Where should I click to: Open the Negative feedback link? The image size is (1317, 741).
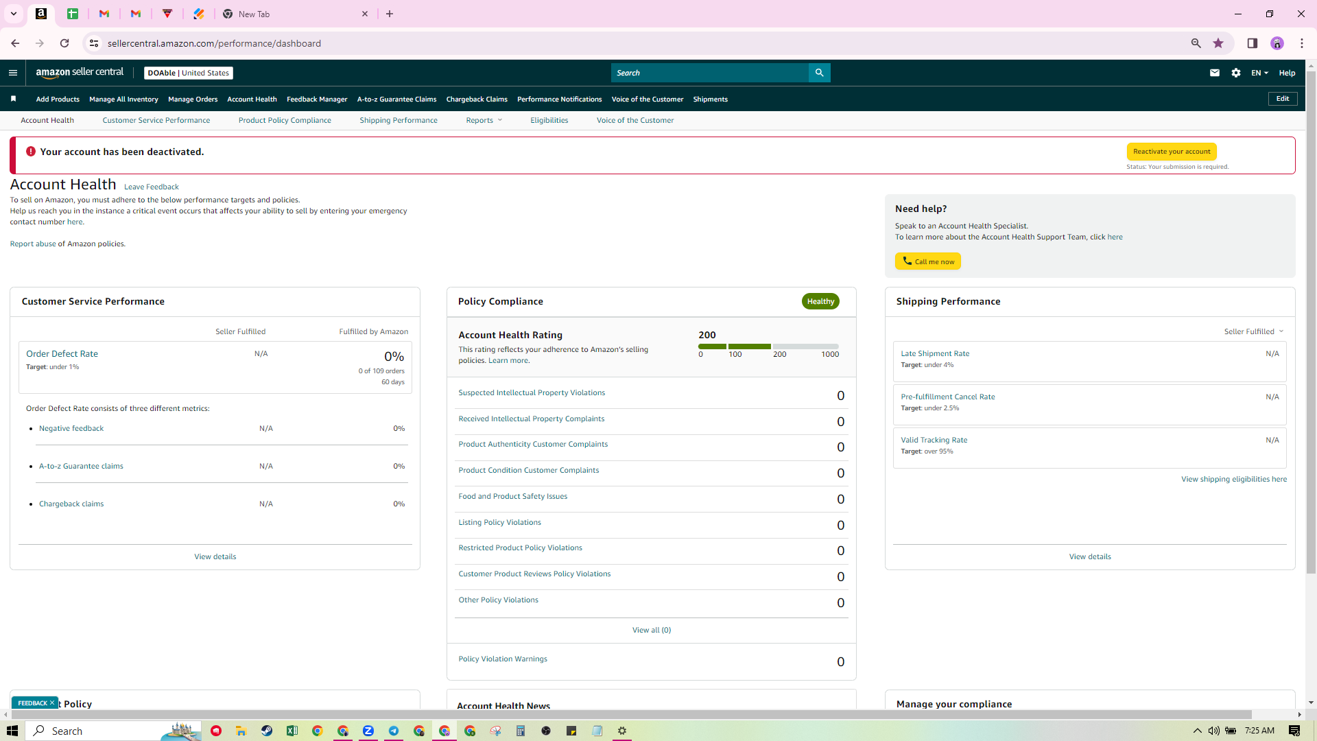coord(71,428)
